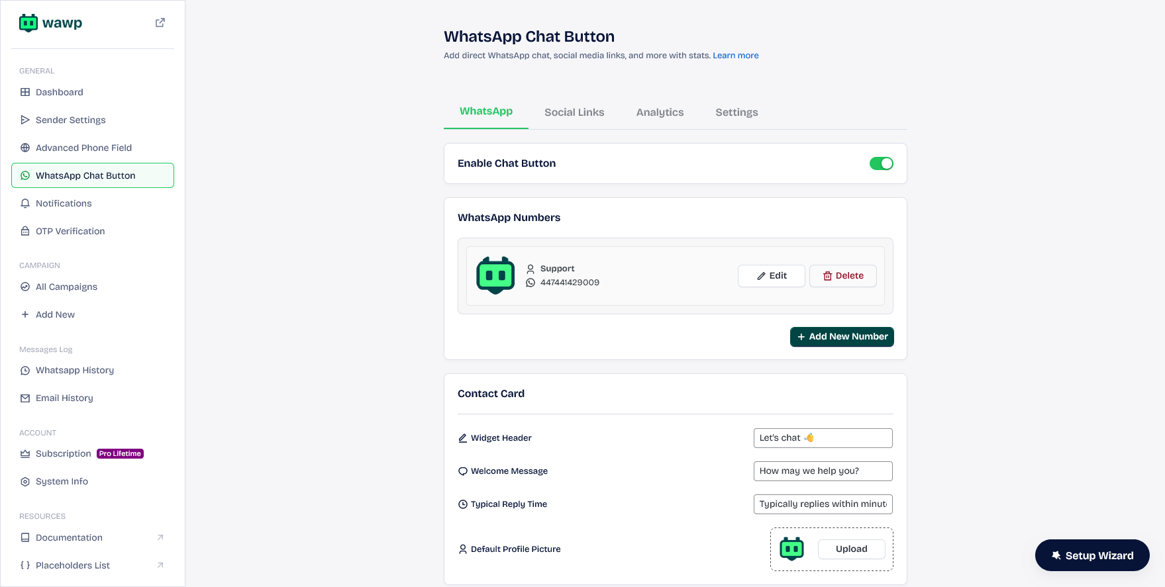Click the Welcome Message input field
Viewport: 1165px width, 587px height.
[x=823, y=471]
